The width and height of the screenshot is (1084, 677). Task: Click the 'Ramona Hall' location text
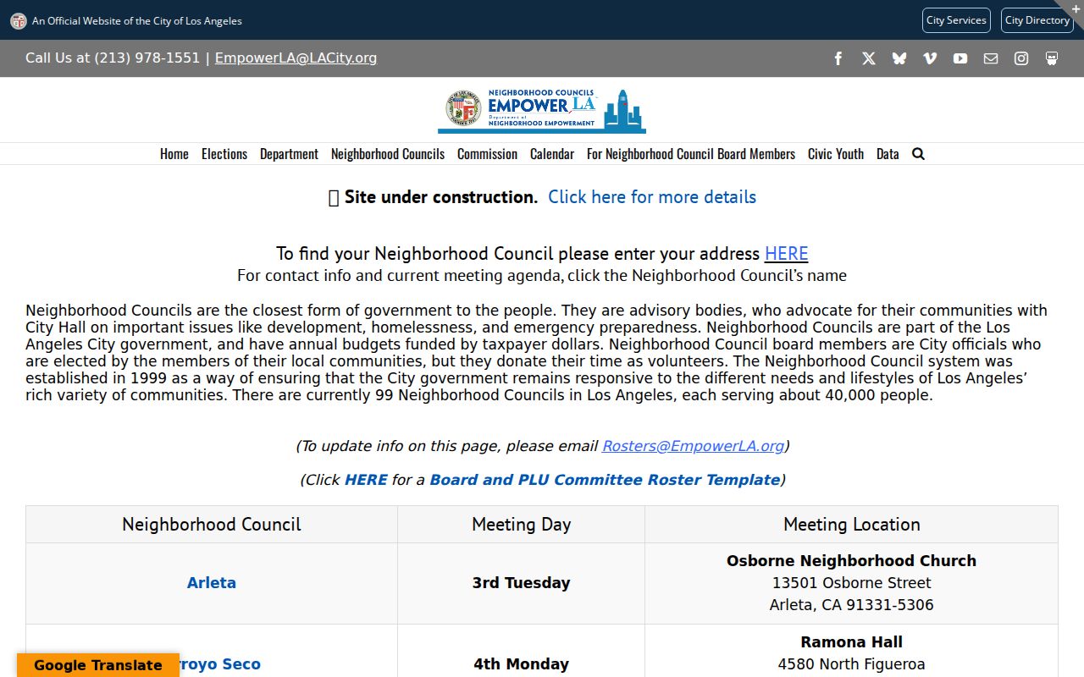852,642
